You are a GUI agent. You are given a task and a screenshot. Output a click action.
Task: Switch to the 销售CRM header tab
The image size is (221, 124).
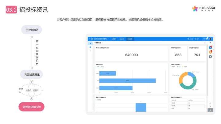point(122,39)
